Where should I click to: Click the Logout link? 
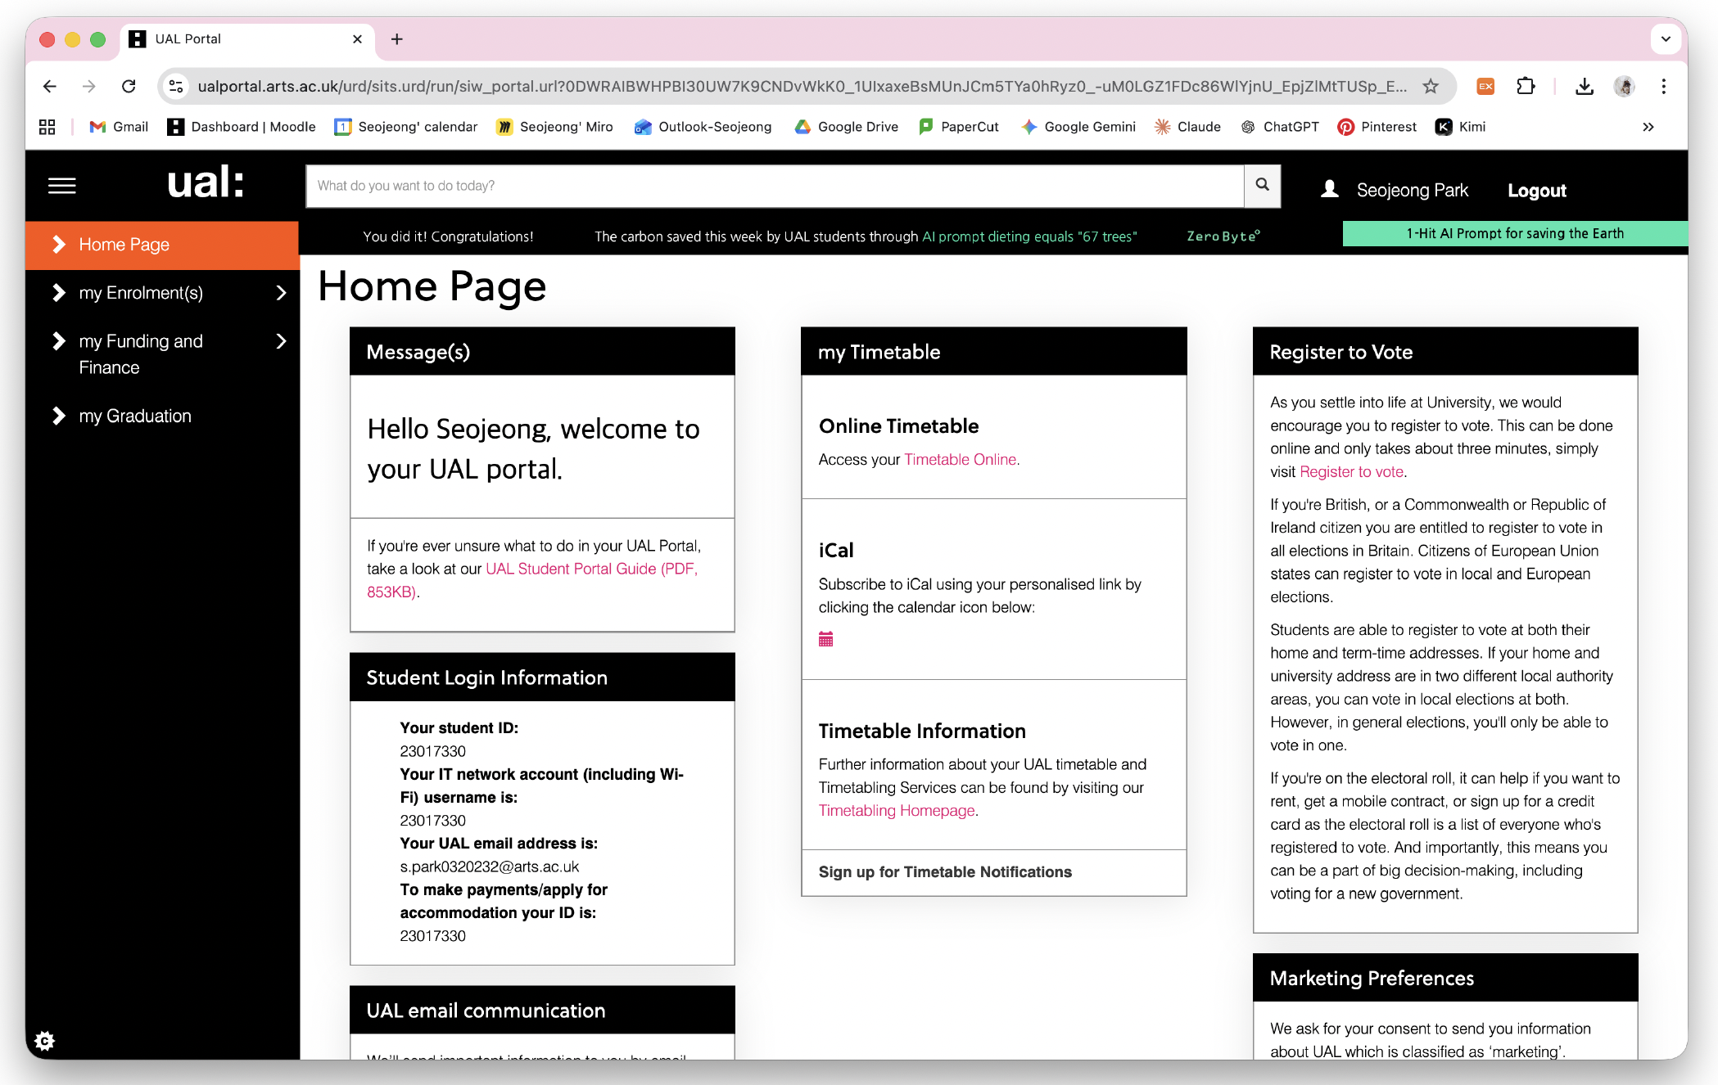coord(1537,191)
